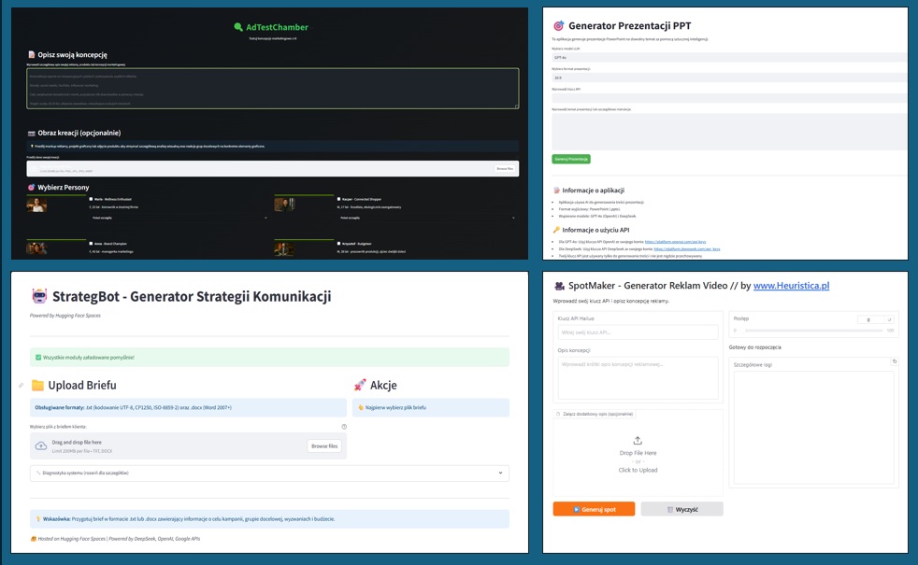This screenshot has width=918, height=565.
Task: Open the www.Heuristica.pl link
Action: click(x=791, y=286)
